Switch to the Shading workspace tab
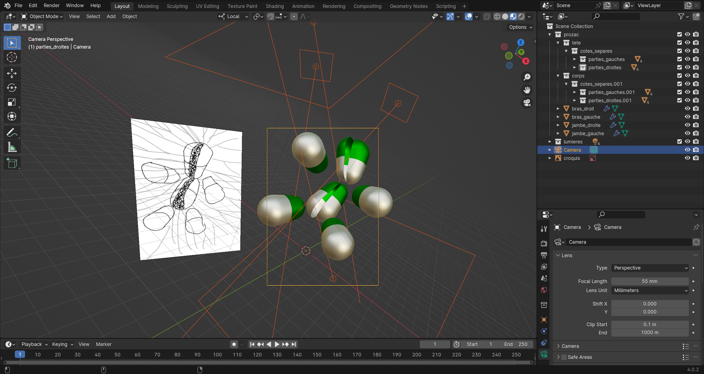704x374 pixels. pyautogui.click(x=275, y=6)
